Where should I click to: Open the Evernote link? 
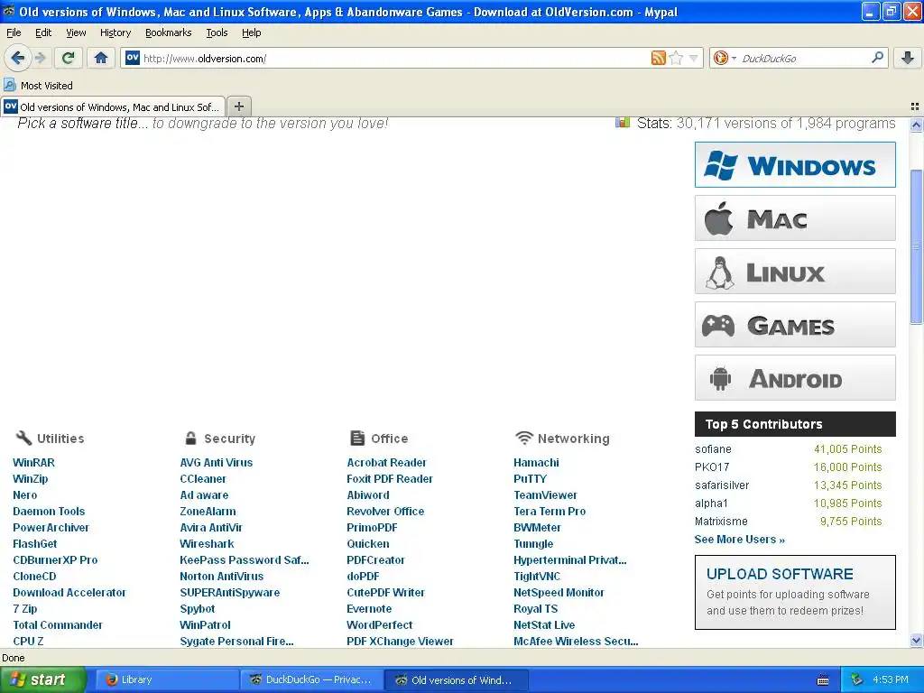click(x=369, y=609)
